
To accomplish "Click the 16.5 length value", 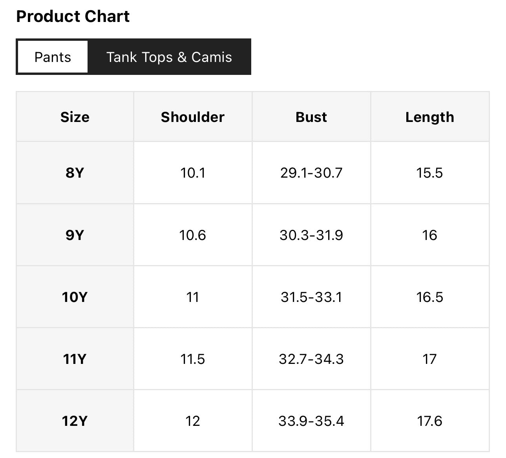I will [x=430, y=297].
